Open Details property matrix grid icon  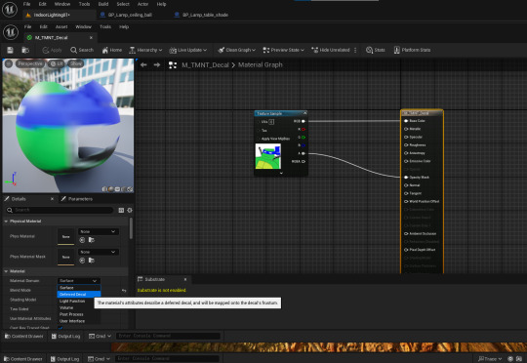pos(121,210)
